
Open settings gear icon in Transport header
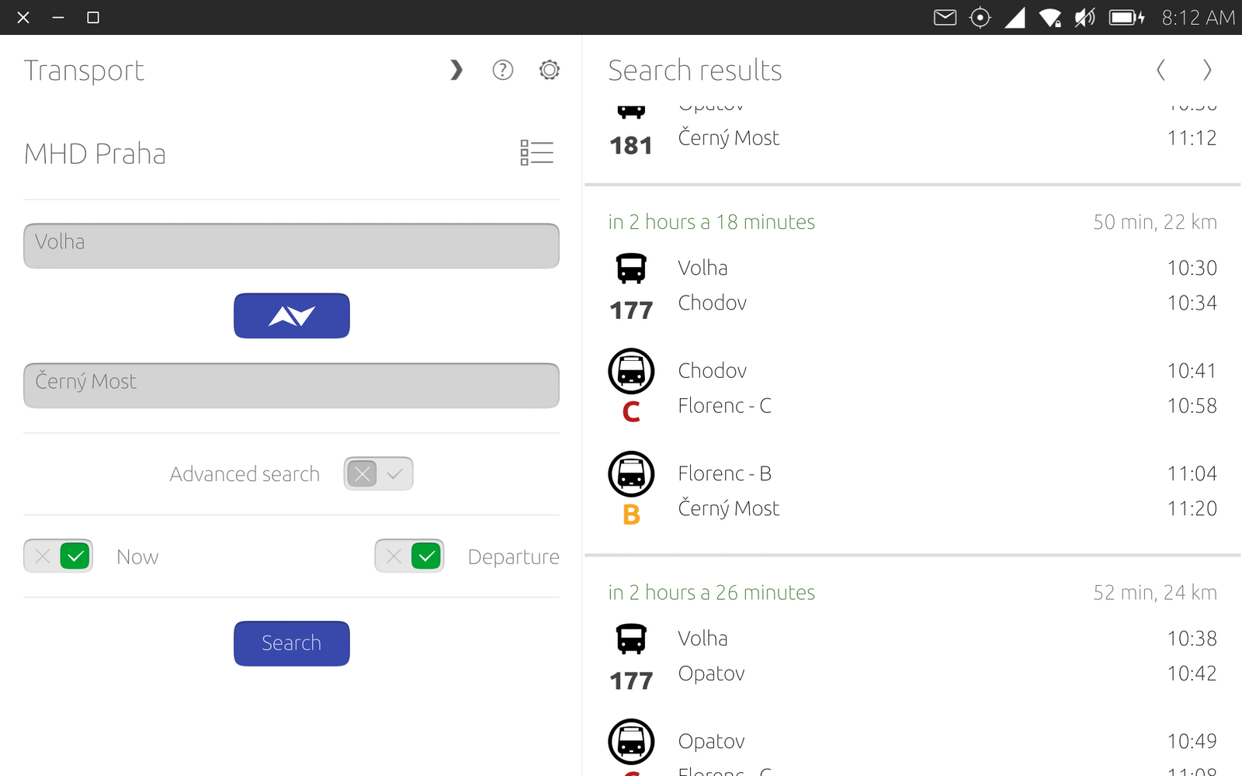point(549,71)
